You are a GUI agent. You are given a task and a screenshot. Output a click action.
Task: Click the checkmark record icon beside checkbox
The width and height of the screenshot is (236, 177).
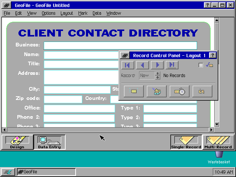[x=209, y=65]
